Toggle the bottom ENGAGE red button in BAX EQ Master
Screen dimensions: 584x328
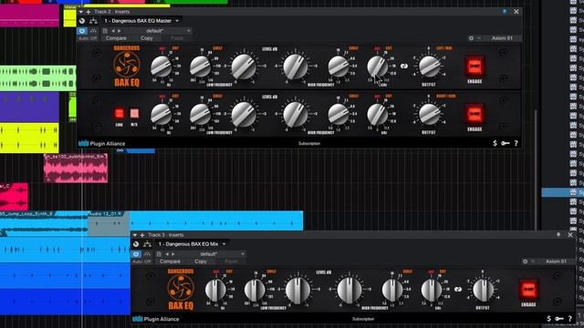(x=474, y=115)
